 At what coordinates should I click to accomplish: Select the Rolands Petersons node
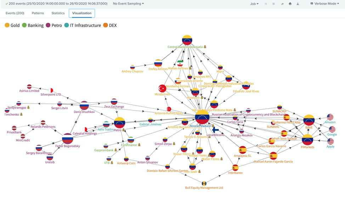point(43,123)
